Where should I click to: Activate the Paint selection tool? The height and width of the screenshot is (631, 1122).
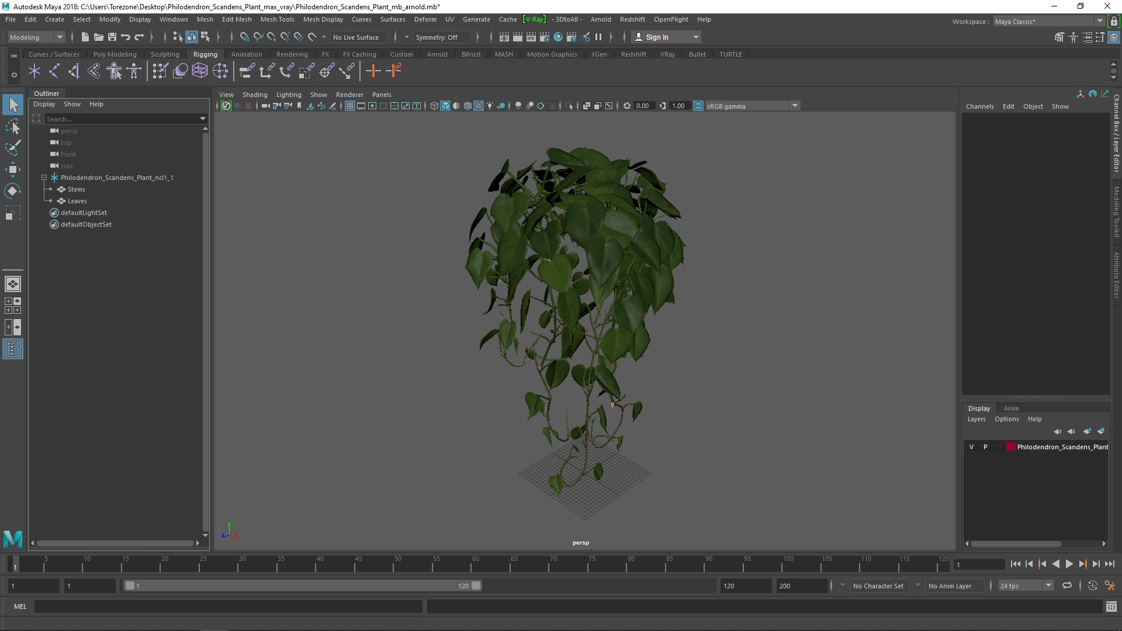pyautogui.click(x=13, y=148)
